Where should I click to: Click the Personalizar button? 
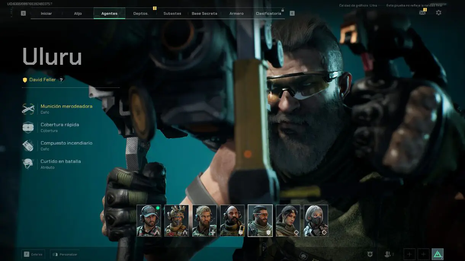click(65, 254)
